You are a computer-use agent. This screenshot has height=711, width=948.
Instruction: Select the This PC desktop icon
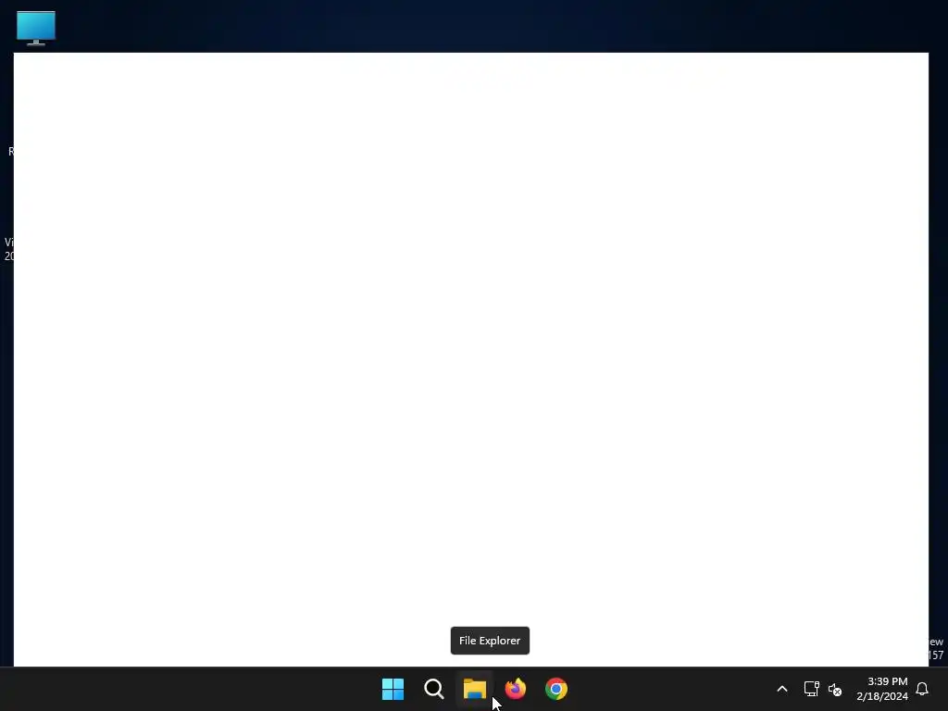pos(36,28)
